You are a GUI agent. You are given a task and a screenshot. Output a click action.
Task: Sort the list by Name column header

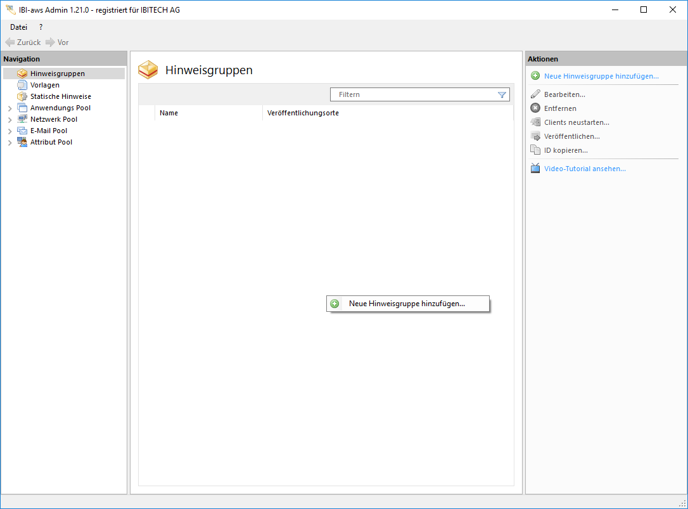click(169, 113)
